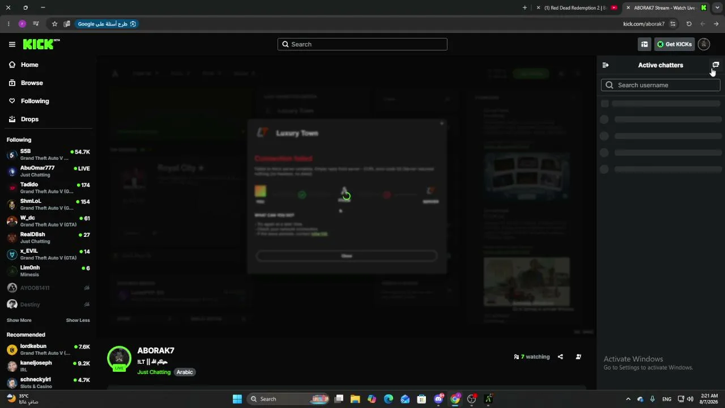The height and width of the screenshot is (408, 725).
Task: Open the Just Chatting category link
Action: pos(153,372)
